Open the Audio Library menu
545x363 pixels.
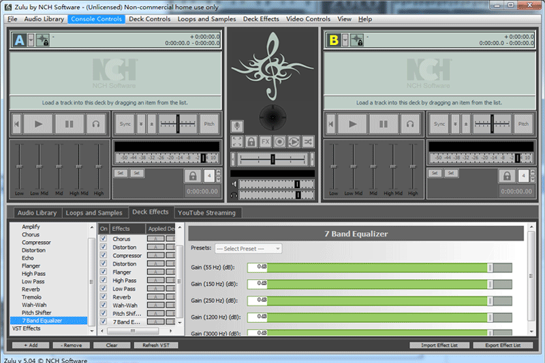[44, 19]
